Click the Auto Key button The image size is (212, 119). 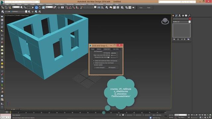click(171, 115)
